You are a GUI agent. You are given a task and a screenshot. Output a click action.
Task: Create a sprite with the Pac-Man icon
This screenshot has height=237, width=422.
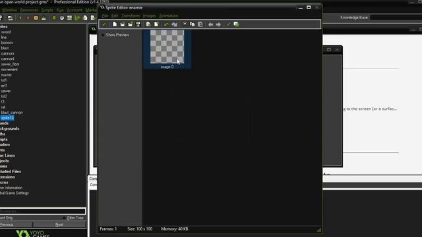[54, 18]
